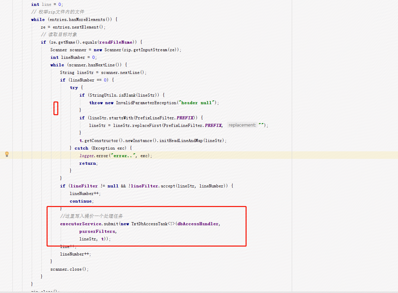Click the 'logger.error' call
Viewport: 398px width, 293px height.
(94, 156)
